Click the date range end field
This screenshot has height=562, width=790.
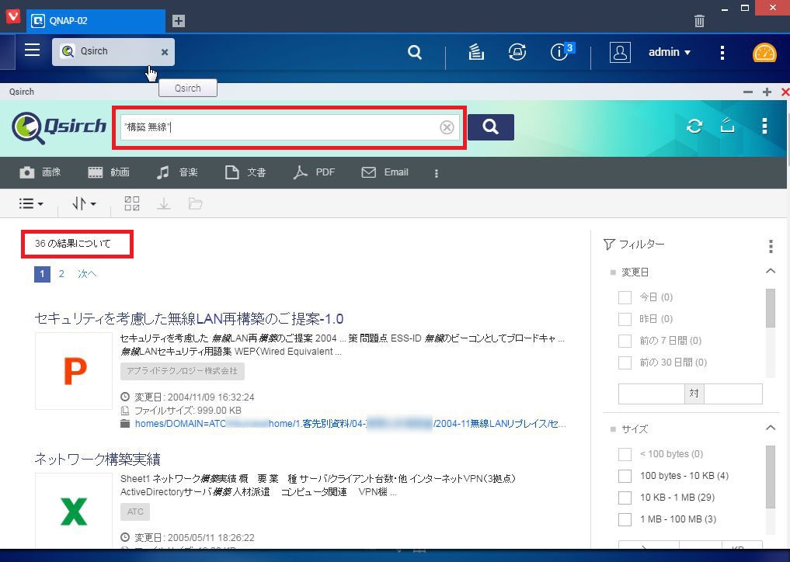point(733,394)
